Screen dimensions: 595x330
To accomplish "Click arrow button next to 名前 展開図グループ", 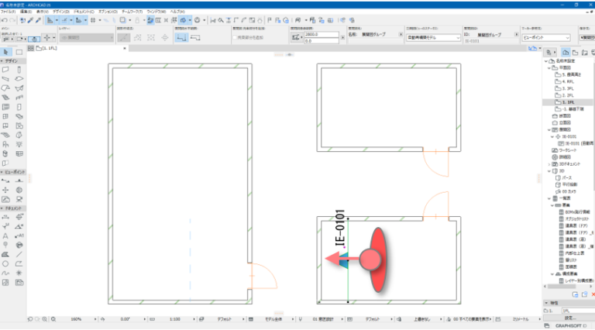I will click(401, 35).
